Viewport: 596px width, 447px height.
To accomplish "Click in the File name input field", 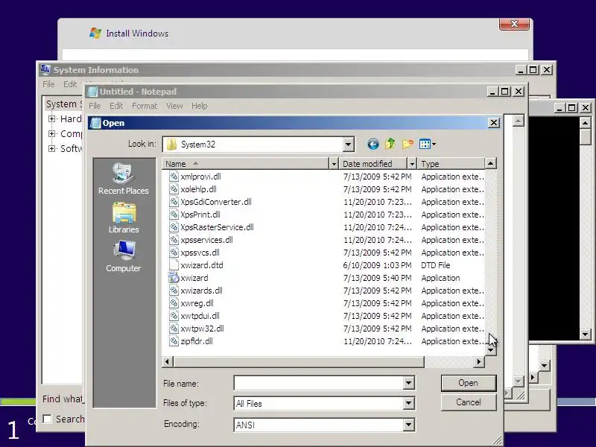I will coord(319,383).
